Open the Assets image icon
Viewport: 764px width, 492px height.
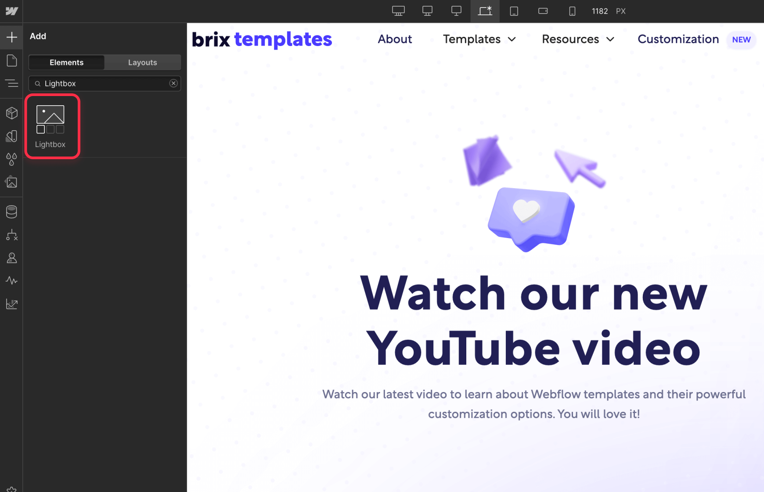[x=11, y=182]
